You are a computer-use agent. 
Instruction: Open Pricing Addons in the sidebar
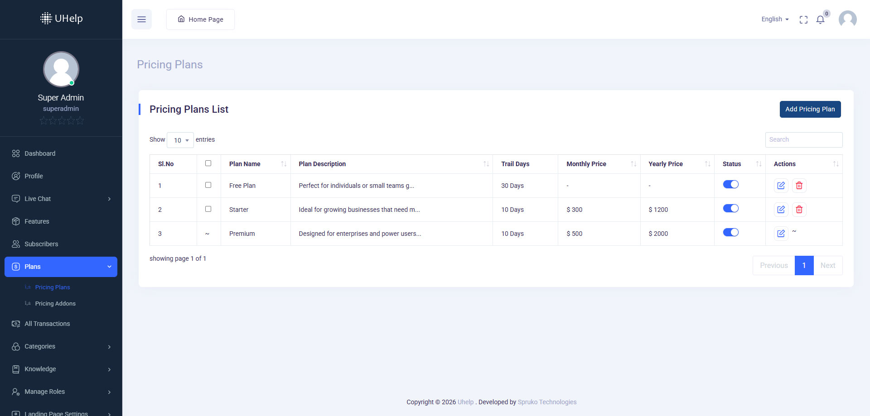tap(55, 304)
